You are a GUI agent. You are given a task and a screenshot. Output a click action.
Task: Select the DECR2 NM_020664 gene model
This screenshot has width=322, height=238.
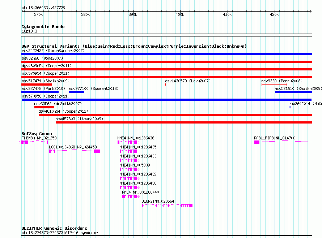point(167,205)
